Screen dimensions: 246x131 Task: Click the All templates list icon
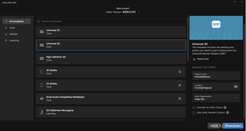pos(6,21)
